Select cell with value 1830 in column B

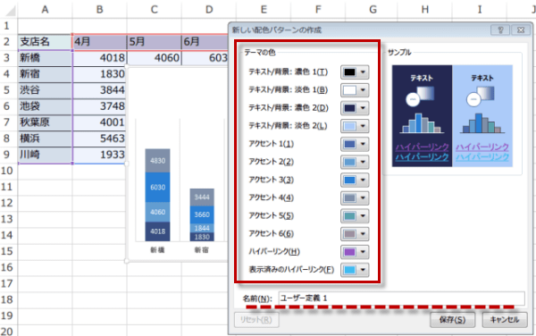(99, 74)
